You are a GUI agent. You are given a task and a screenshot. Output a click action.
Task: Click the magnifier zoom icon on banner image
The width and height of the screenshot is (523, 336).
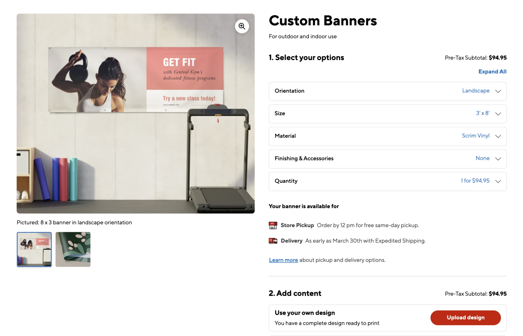pyautogui.click(x=242, y=26)
